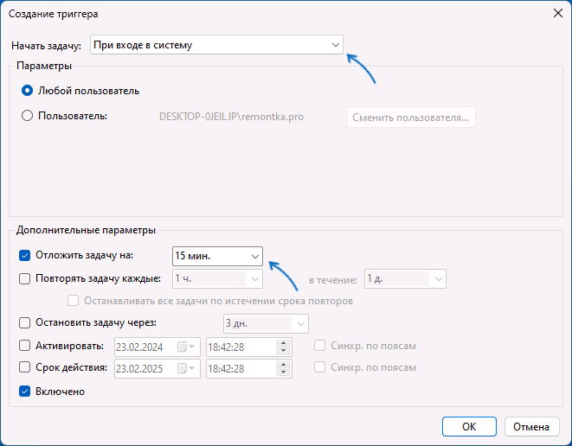Enable the Остановить задачу через checkbox
This screenshot has width=572, height=446.
coord(25,323)
